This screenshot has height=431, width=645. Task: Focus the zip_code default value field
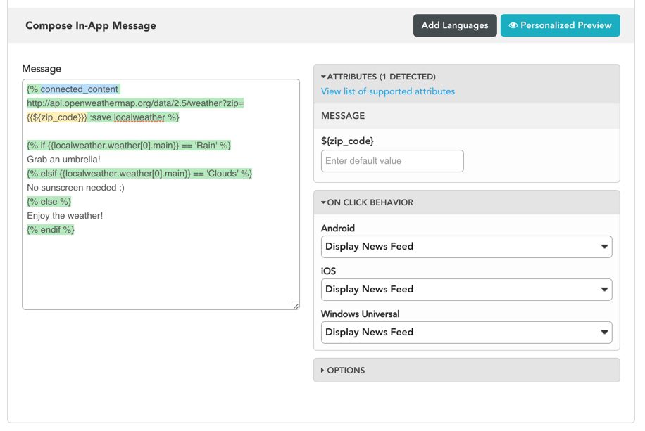[x=392, y=161]
